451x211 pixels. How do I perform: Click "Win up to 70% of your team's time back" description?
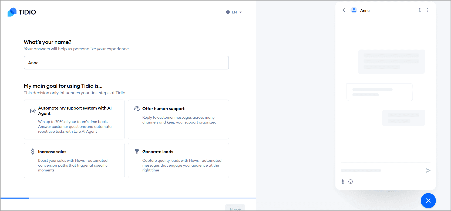75,126
